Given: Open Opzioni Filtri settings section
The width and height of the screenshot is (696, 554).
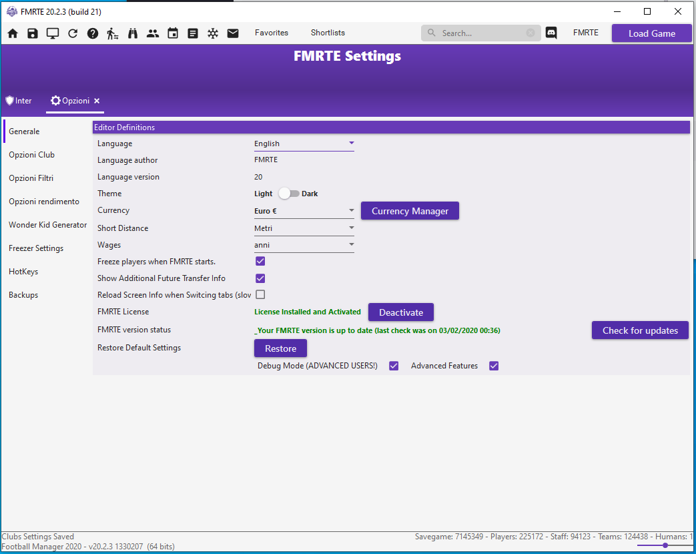Looking at the screenshot, I should pos(31,178).
